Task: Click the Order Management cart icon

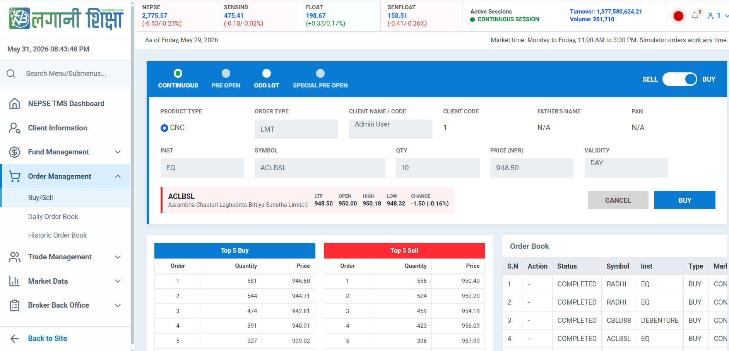Action: 15,176
